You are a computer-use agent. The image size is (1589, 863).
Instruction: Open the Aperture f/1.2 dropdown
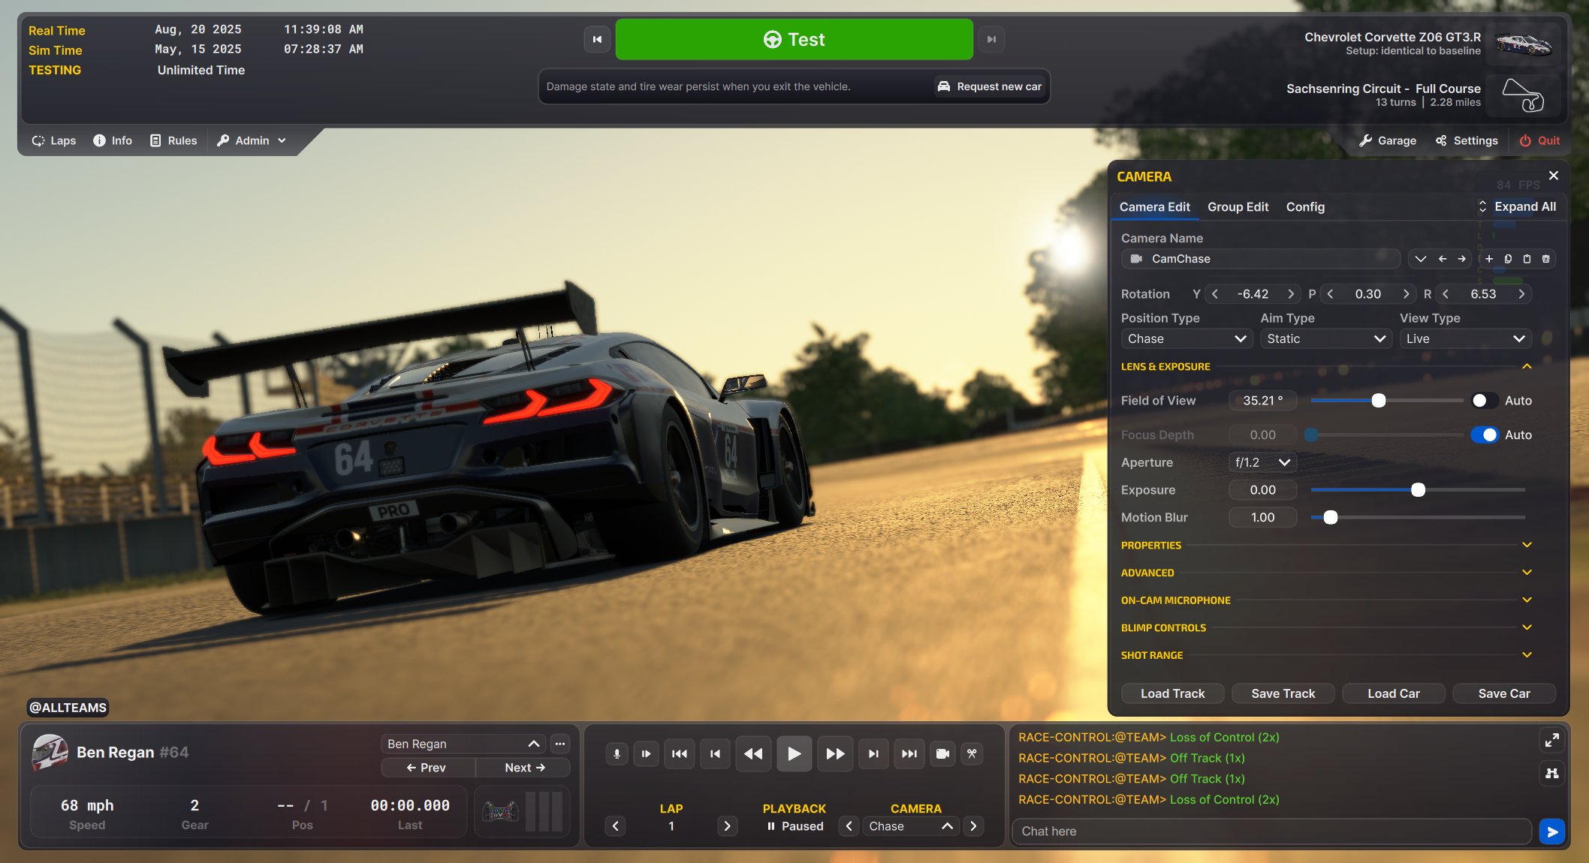pyautogui.click(x=1262, y=463)
